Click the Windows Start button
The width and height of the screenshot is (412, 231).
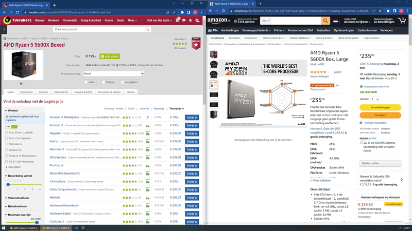point(4,228)
